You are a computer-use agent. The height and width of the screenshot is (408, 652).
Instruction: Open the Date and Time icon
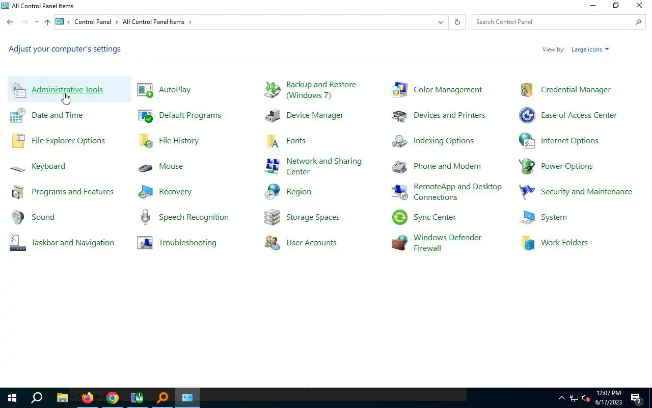point(18,115)
